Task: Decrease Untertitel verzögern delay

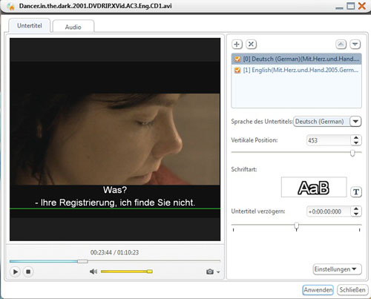Action: point(356,214)
